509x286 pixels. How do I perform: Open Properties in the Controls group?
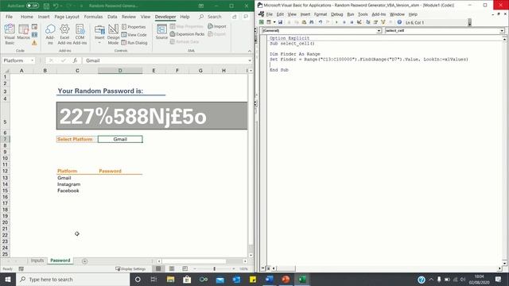click(134, 27)
